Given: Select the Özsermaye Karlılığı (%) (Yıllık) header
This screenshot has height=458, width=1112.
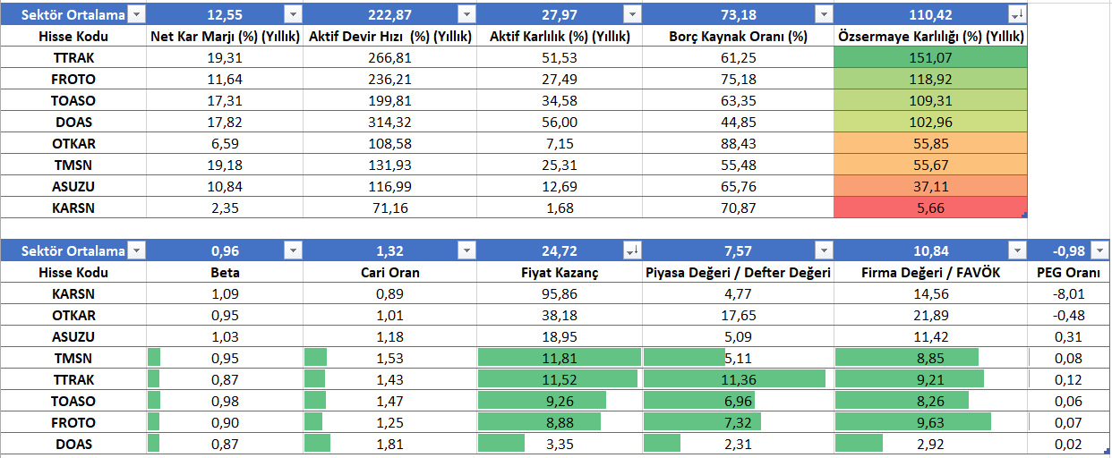Looking at the screenshot, I should pyautogui.click(x=930, y=37).
